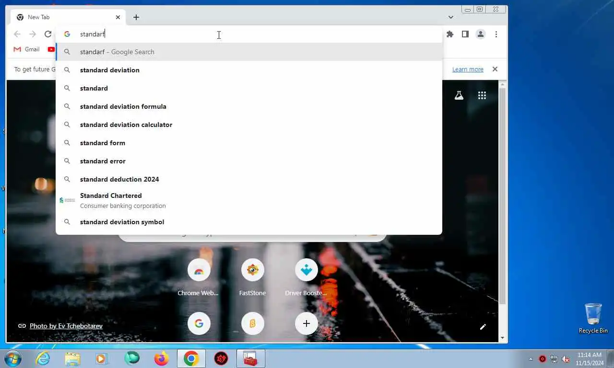Open the red Driver Booster taskbar icon
614x368 pixels.
tap(221, 358)
